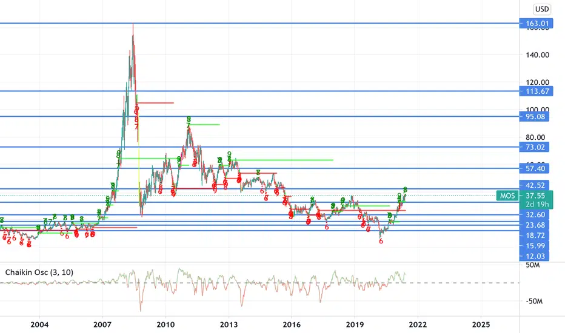
Task: Click the 2d 19h countdown label
Action: click(537, 205)
